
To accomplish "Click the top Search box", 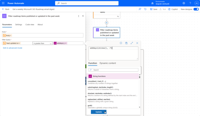I will point(87,3).
